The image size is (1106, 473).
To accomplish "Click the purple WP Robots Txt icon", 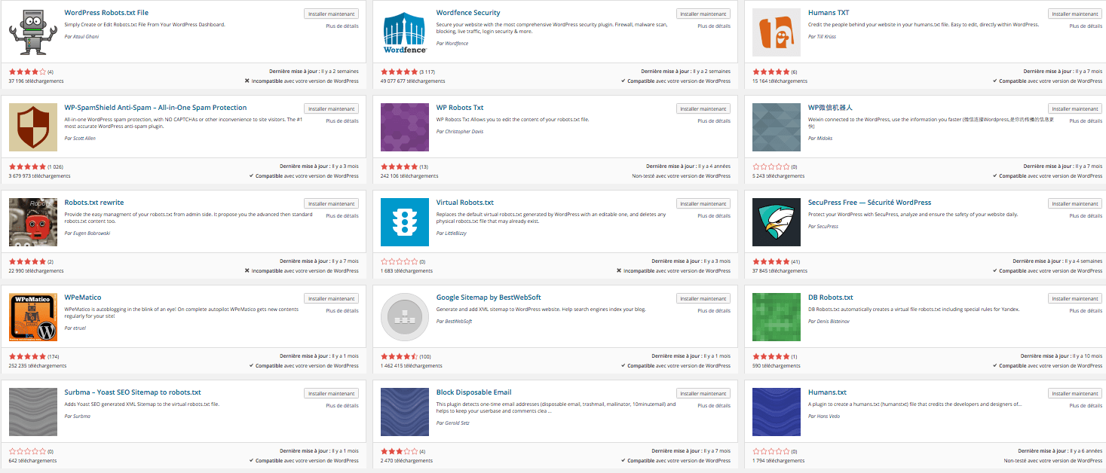I will tap(404, 127).
